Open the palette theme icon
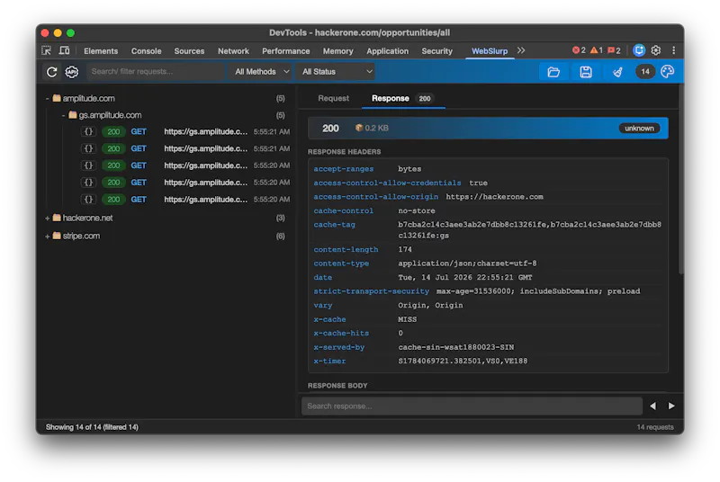The height and width of the screenshot is (482, 720). 667,72
